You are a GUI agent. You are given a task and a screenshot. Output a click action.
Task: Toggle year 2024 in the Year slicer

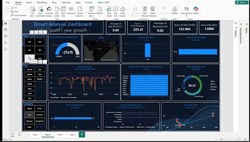(x=40, y=42)
